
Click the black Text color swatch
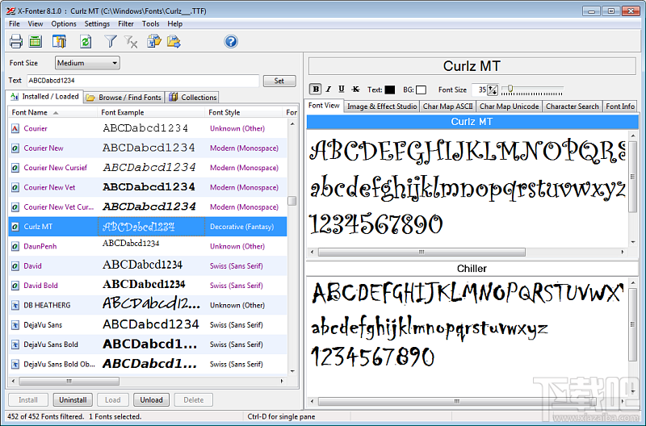(389, 90)
